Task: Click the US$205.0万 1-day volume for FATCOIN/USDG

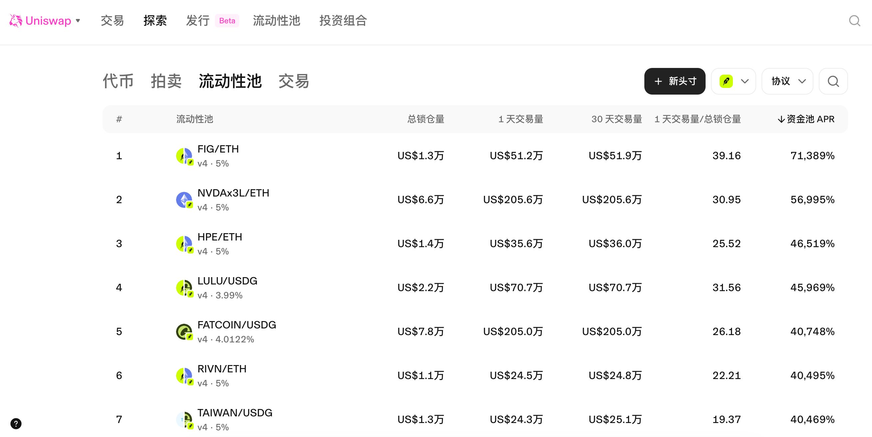Action: click(x=513, y=332)
